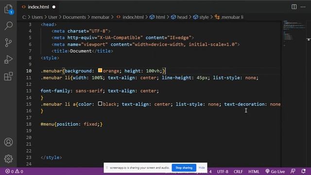311x175 pixels.
Task: Open More Actions ellipsis menu
Action: [303, 7]
